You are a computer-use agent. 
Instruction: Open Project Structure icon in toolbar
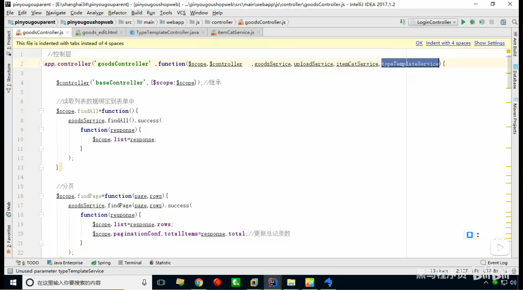click(503, 22)
